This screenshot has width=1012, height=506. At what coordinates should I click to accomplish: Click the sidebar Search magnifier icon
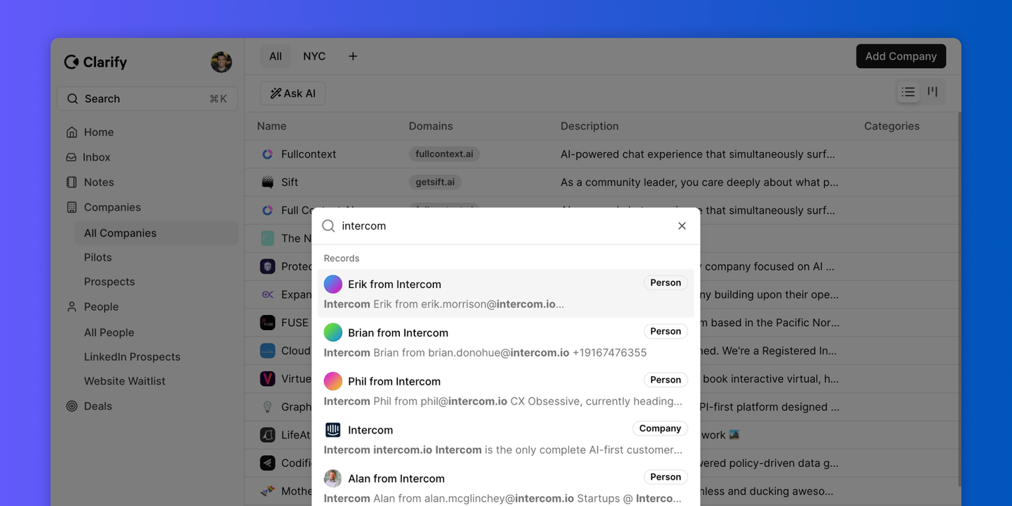pos(72,99)
